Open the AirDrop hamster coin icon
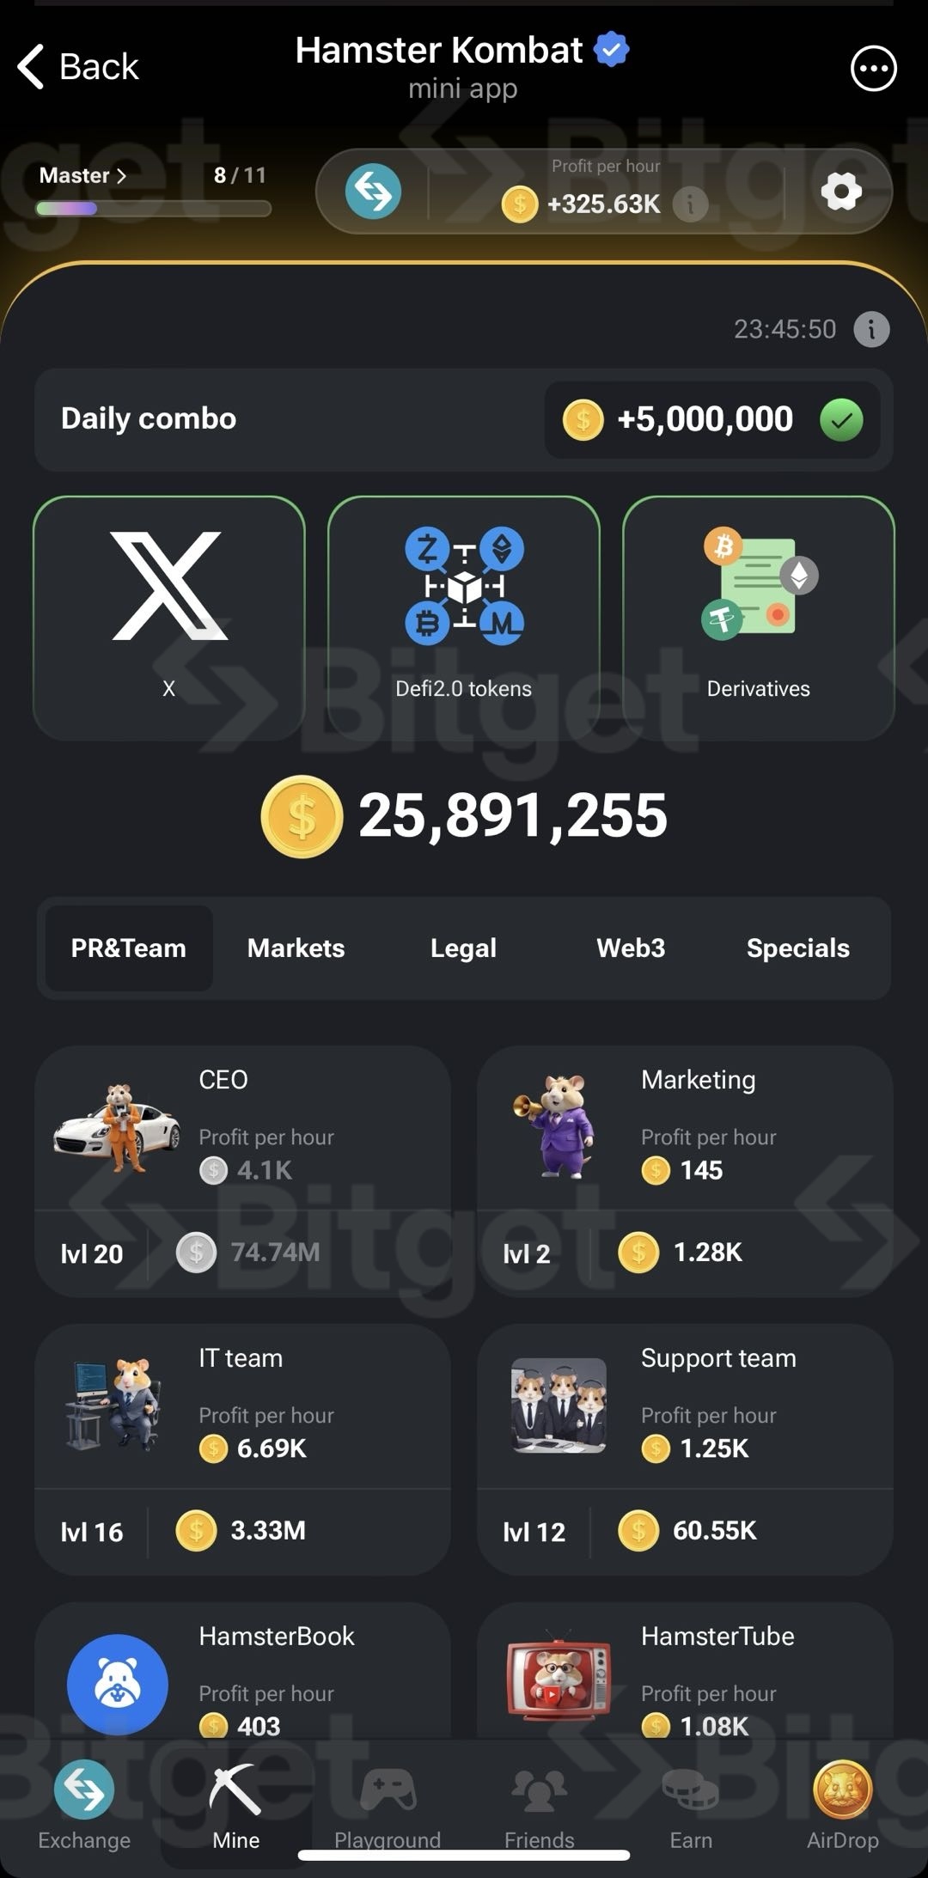This screenshot has height=1878, width=928. click(x=842, y=1790)
